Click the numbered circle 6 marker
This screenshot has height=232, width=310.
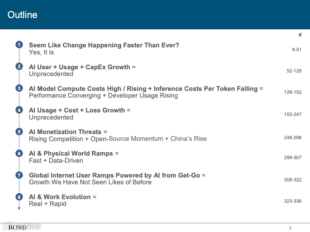(19, 153)
